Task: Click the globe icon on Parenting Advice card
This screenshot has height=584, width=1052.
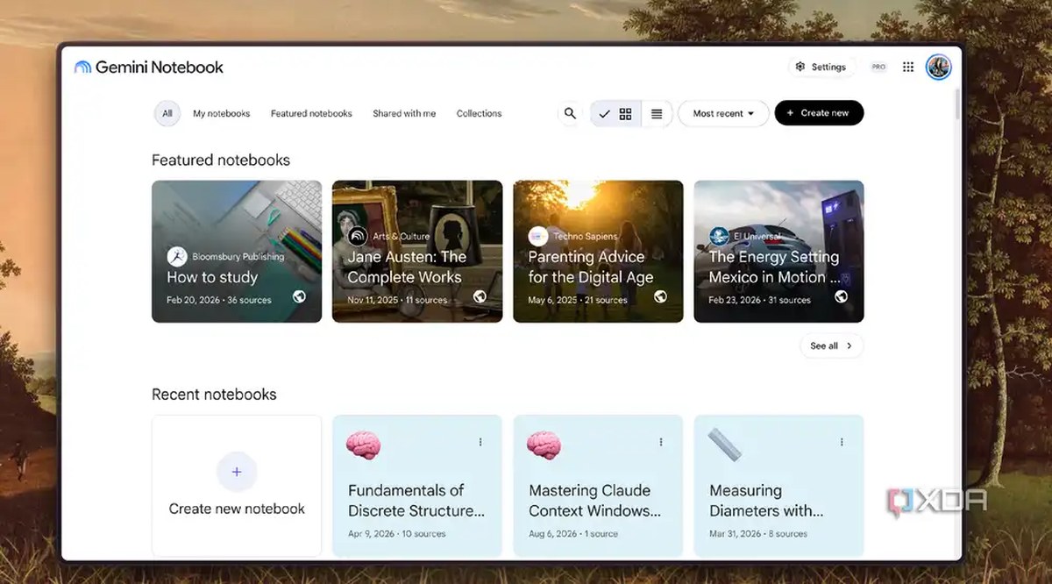Action: click(x=660, y=297)
